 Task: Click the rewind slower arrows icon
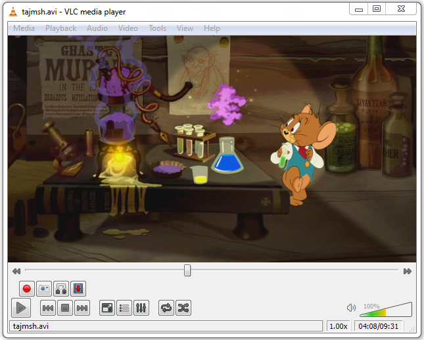click(x=16, y=271)
